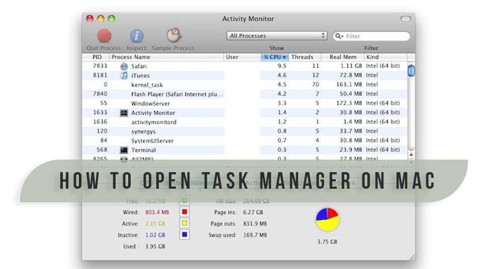Click the red Wired color swatch
The width and height of the screenshot is (488, 269).
[184, 212]
